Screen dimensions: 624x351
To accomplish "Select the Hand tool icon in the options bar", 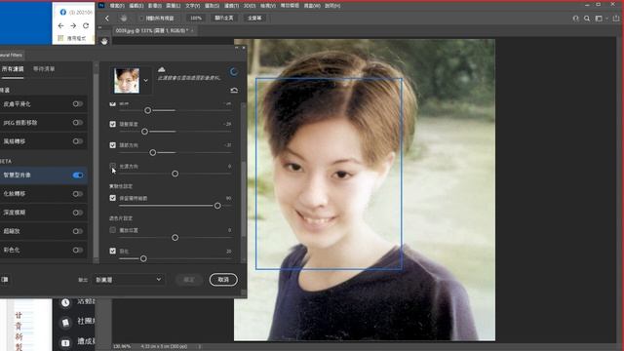I will pyautogui.click(x=124, y=19).
